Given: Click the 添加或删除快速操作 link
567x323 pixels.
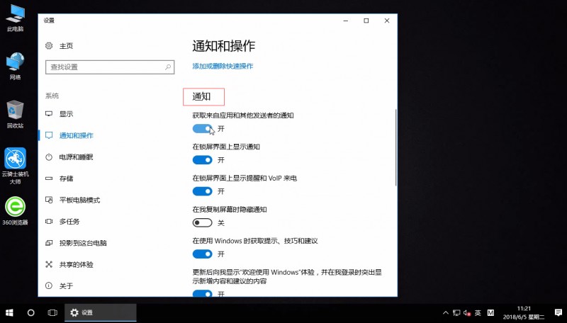Looking at the screenshot, I should (223, 66).
